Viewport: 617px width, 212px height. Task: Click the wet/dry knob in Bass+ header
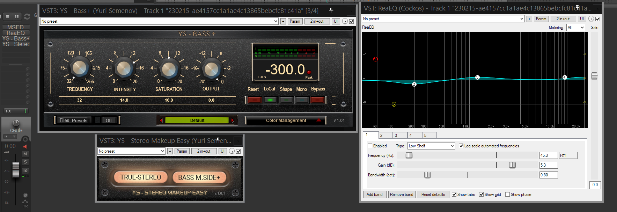345,21
